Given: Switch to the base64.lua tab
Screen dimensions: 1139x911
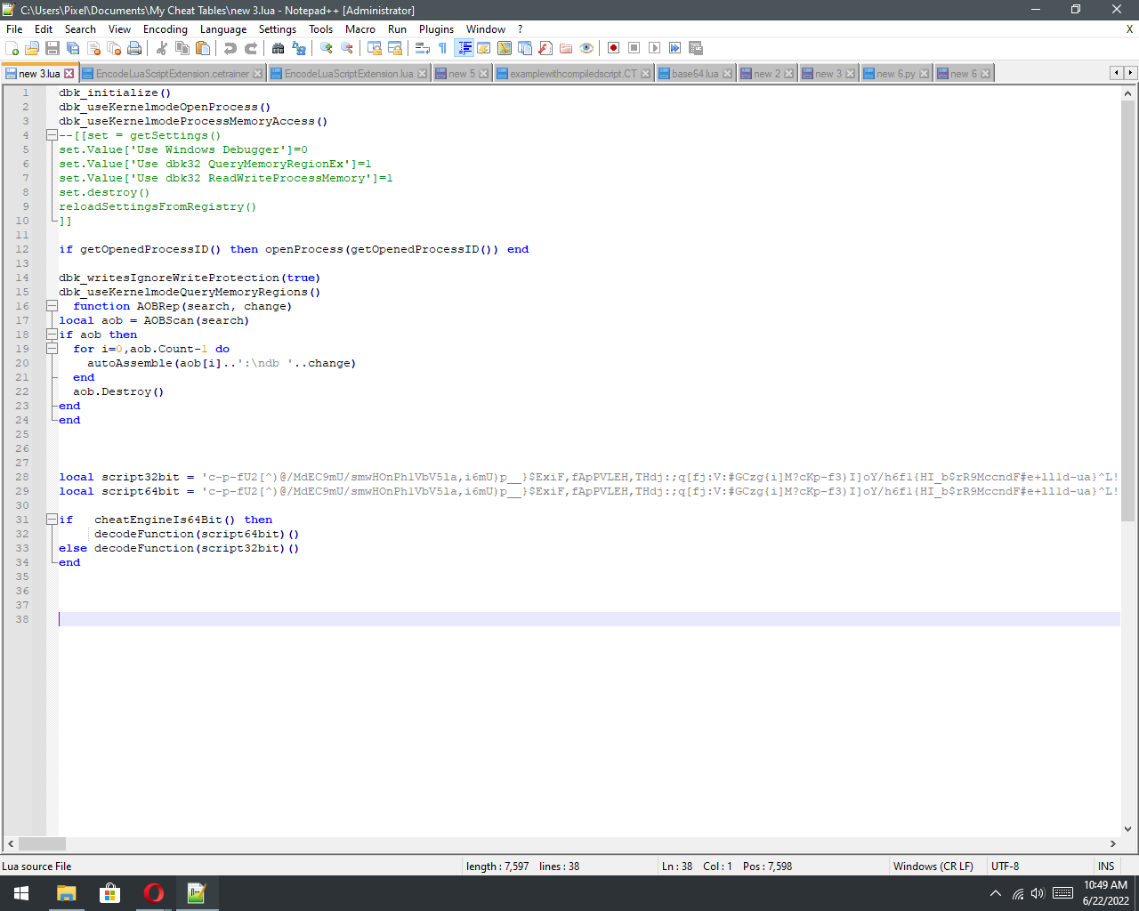Looking at the screenshot, I should point(694,74).
